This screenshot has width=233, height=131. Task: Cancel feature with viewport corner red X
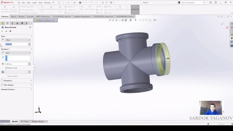227,28
